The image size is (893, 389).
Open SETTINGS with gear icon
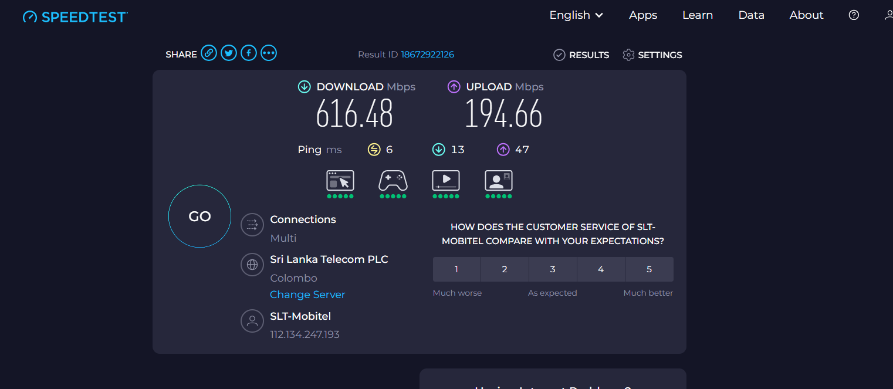(x=652, y=55)
